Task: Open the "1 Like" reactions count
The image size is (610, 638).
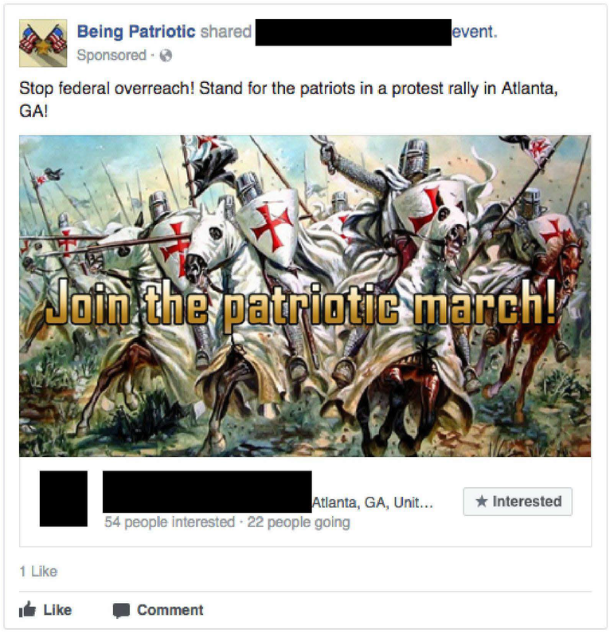Action: tap(38, 572)
